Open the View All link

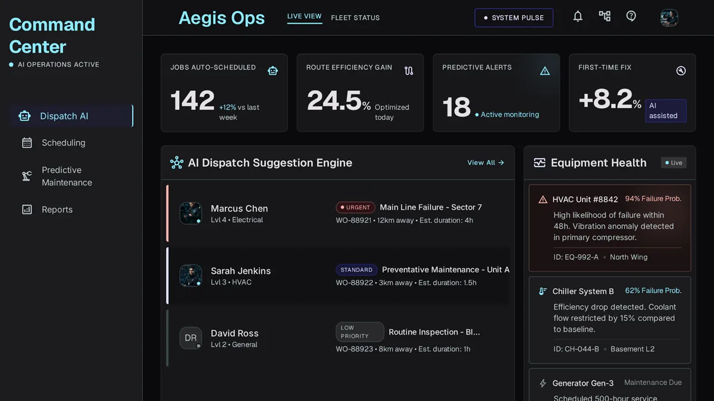(x=486, y=162)
